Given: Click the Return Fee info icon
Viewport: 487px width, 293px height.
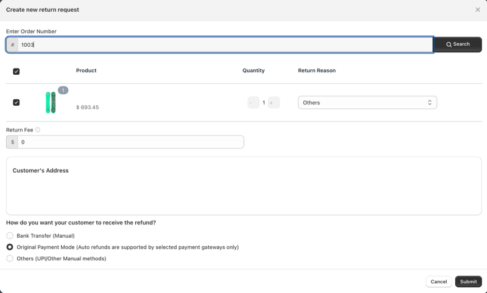Looking at the screenshot, I should [x=38, y=130].
